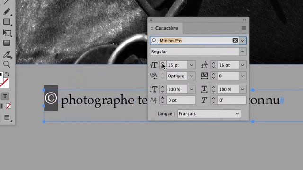The width and height of the screenshot is (303, 170).
Task: Open the Langue Français dropdown
Action: point(209,114)
